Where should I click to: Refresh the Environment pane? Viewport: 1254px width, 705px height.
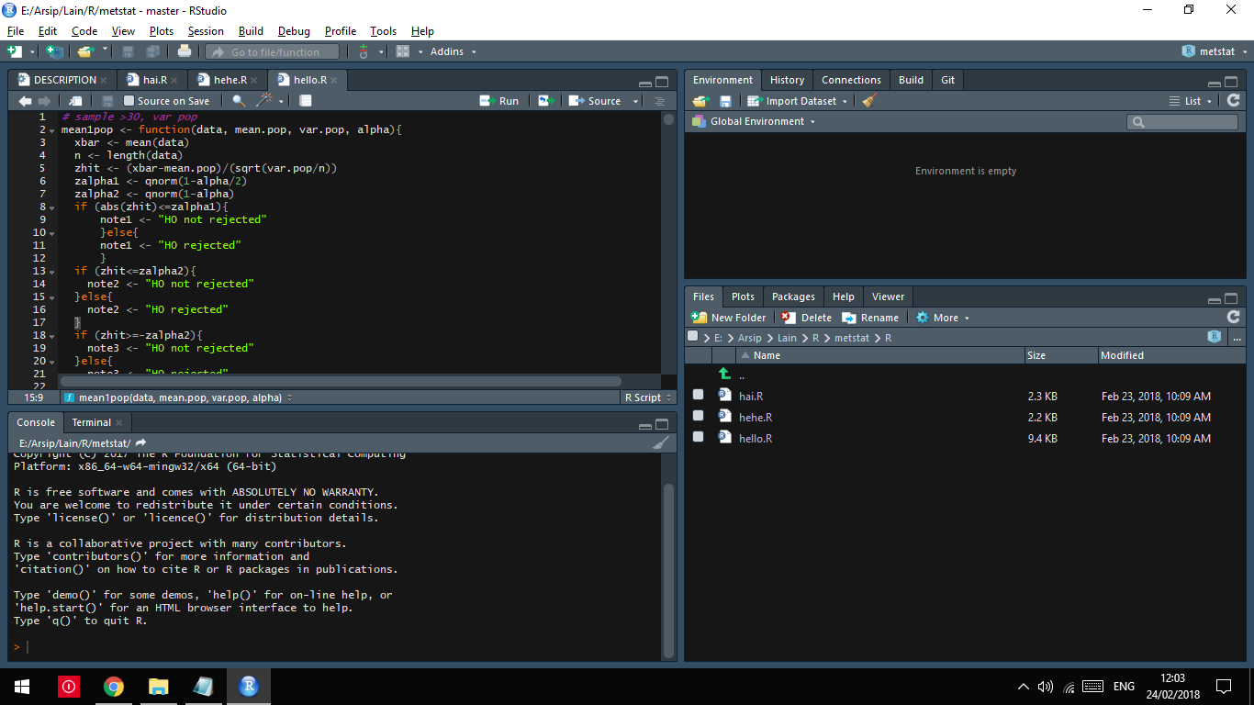[1233, 101]
